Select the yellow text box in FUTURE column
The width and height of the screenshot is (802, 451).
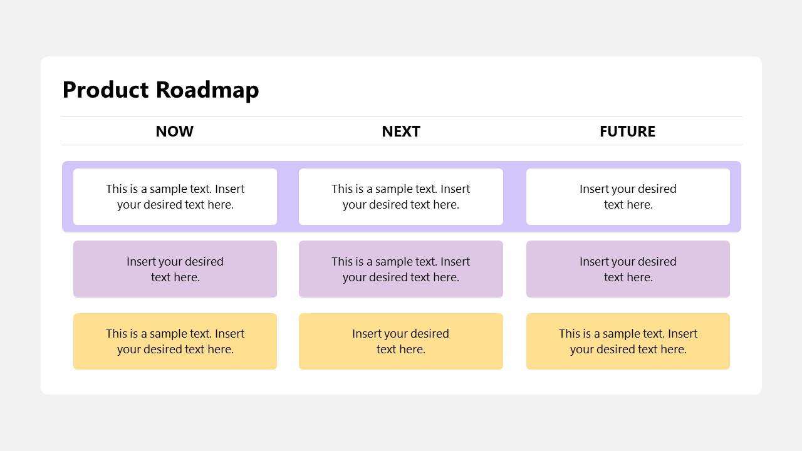click(628, 341)
